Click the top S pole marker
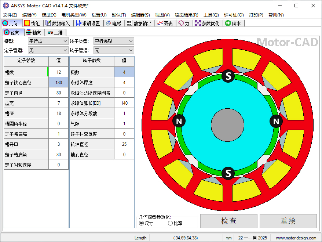 [228, 76]
